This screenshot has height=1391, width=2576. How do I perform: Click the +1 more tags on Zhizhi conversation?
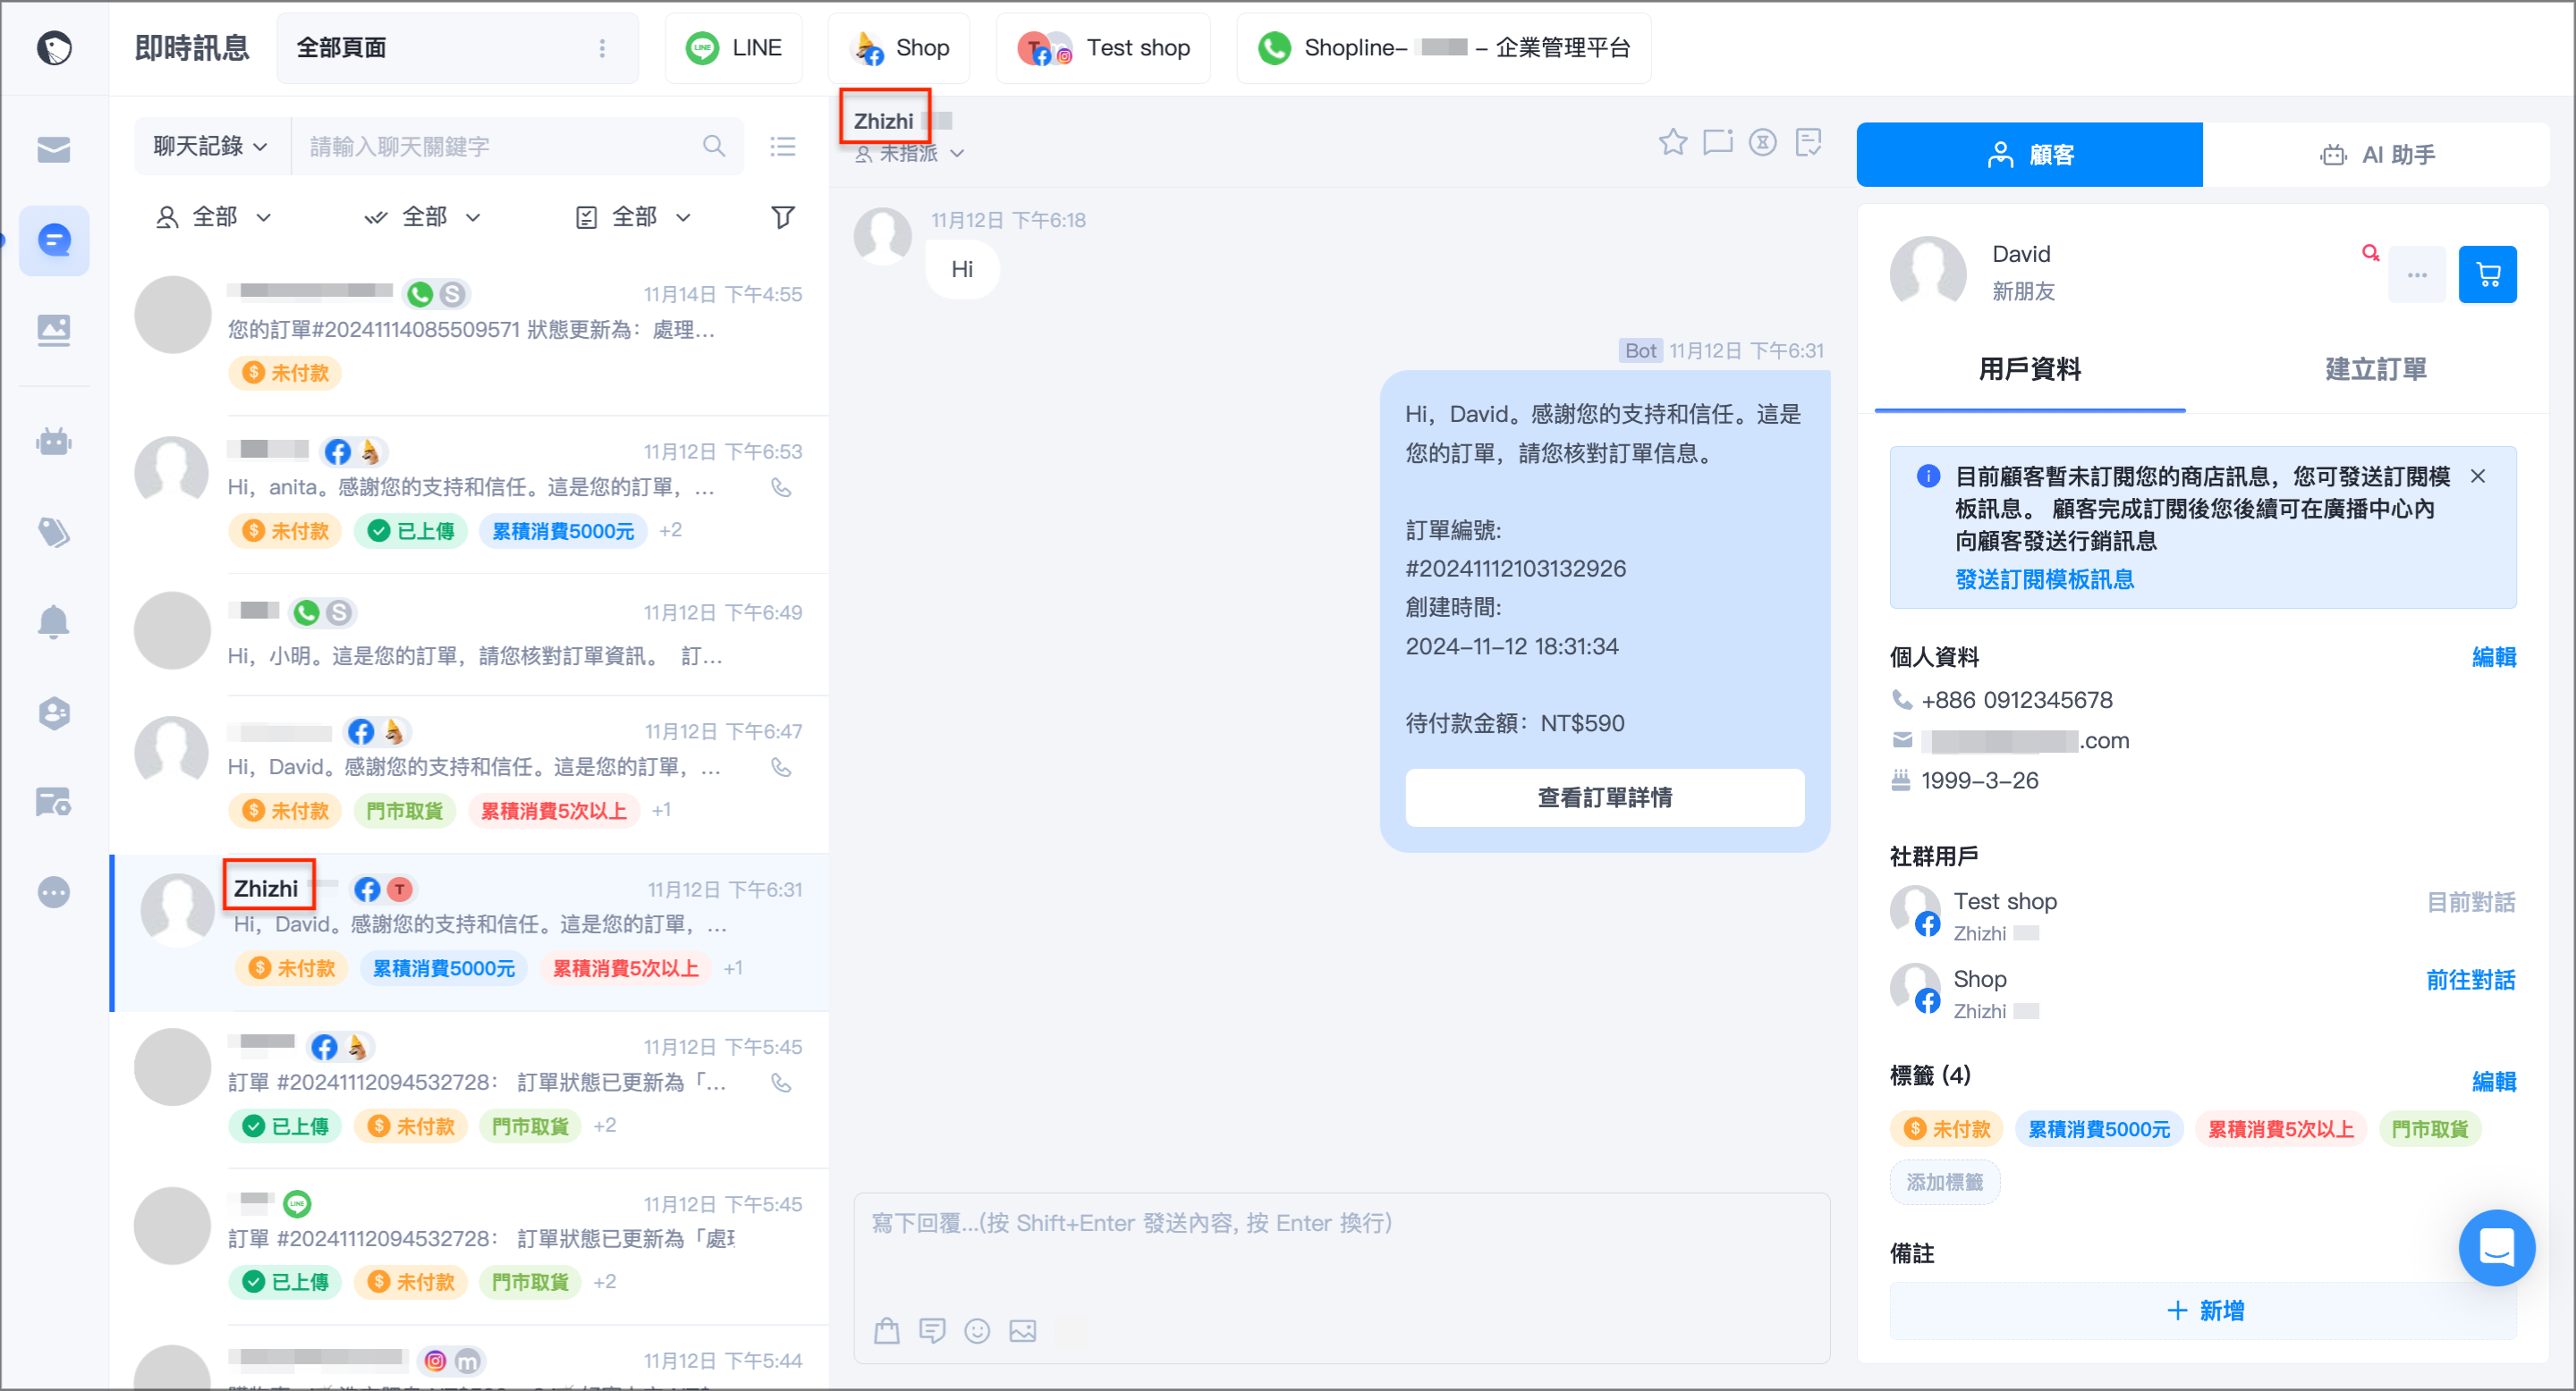[733, 967]
